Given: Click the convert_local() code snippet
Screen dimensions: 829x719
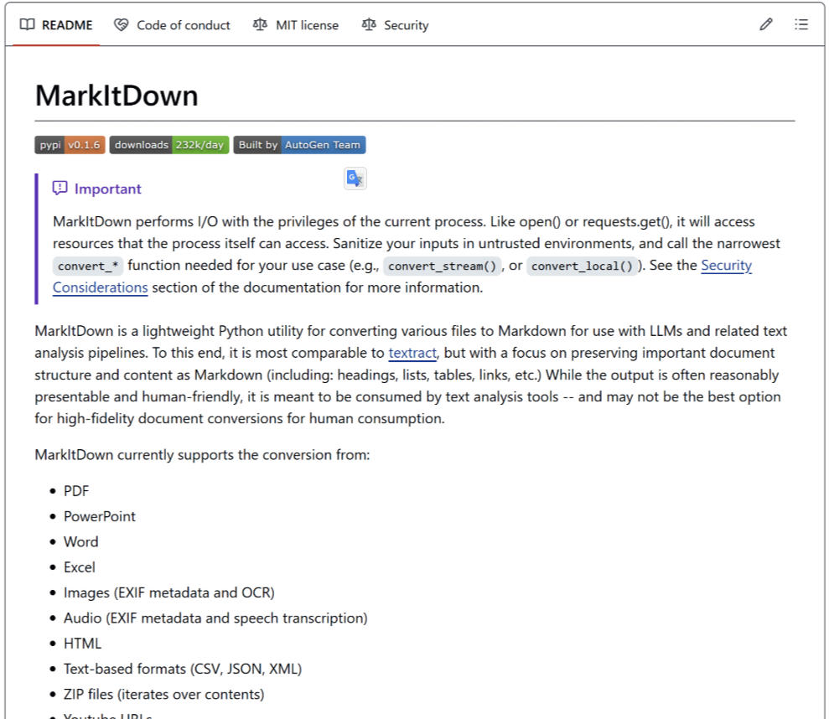Looking at the screenshot, I should (x=582, y=266).
